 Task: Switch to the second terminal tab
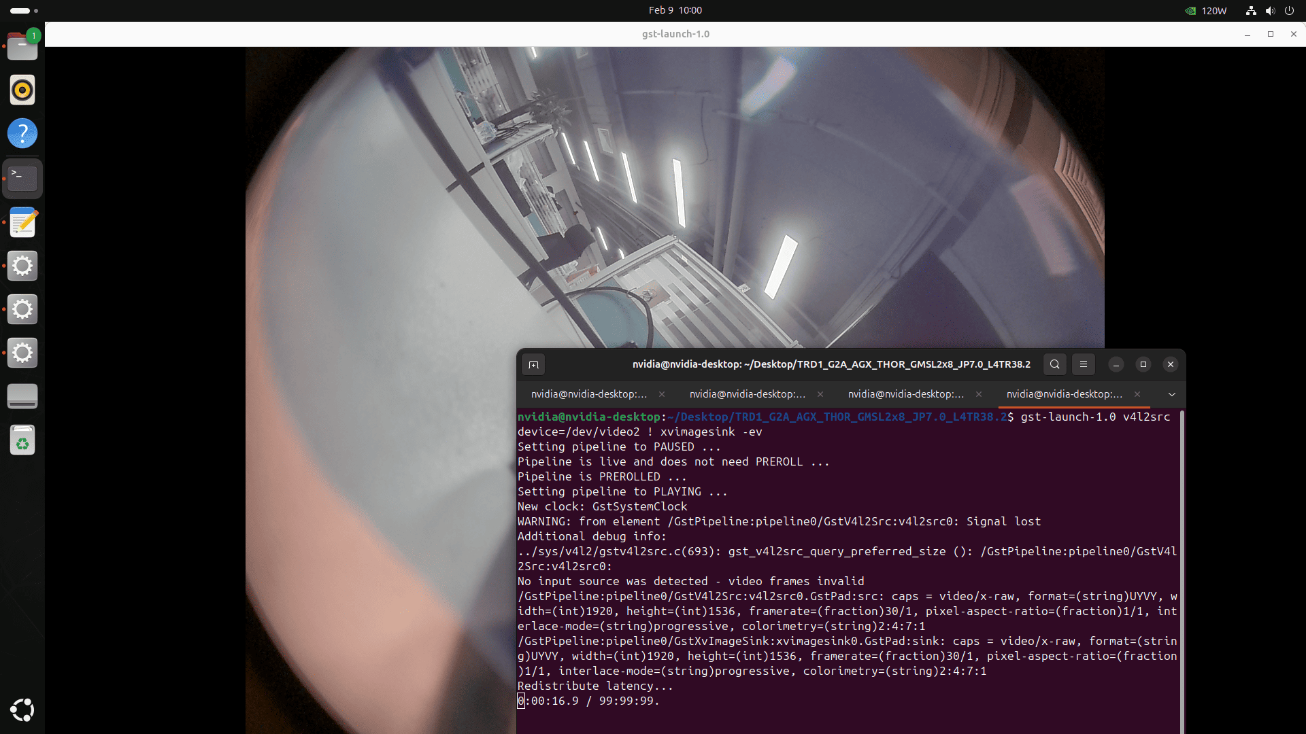(747, 394)
